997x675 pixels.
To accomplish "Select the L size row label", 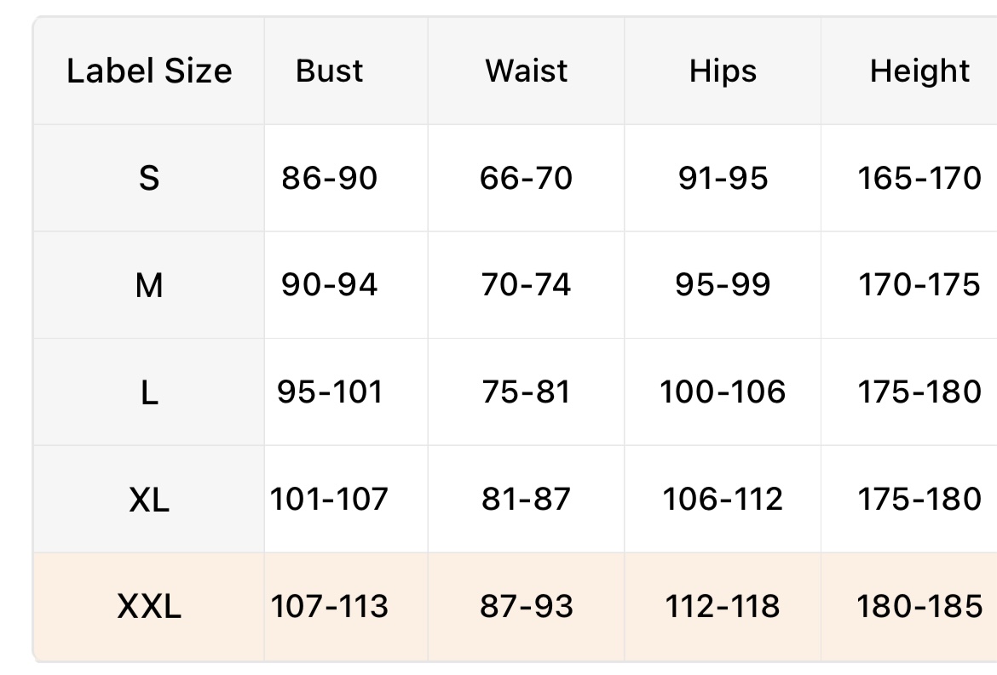I will click(x=149, y=392).
